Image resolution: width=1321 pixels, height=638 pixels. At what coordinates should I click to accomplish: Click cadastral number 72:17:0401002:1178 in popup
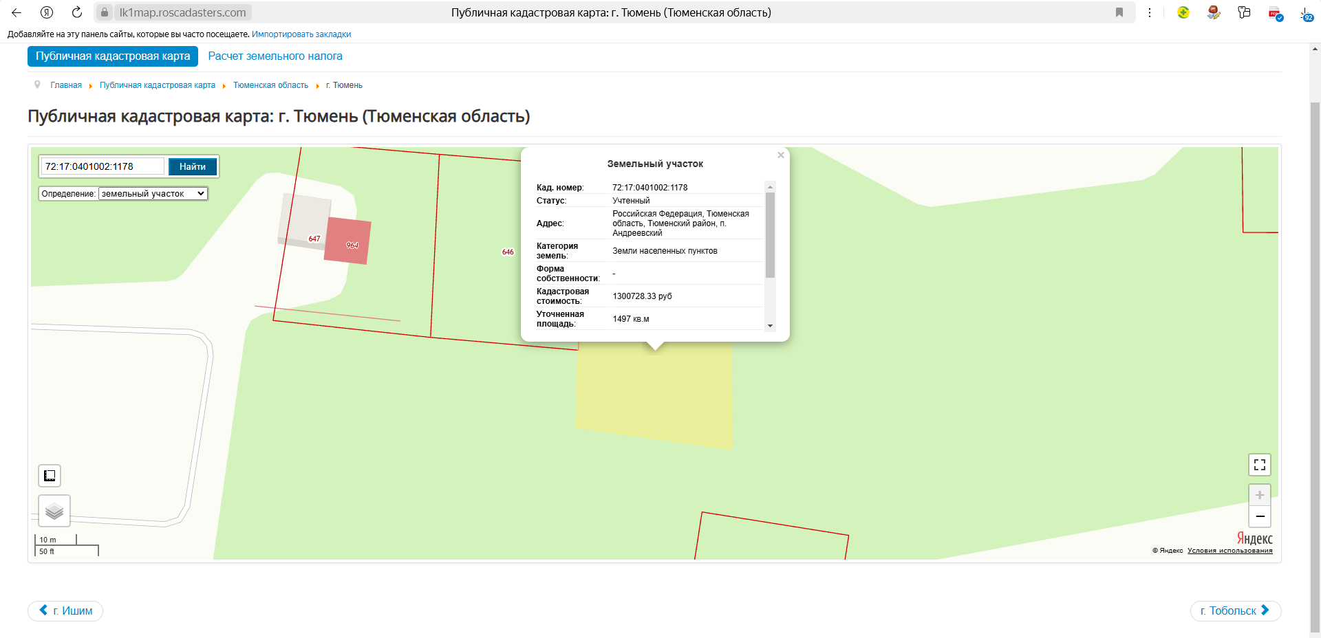click(x=649, y=188)
